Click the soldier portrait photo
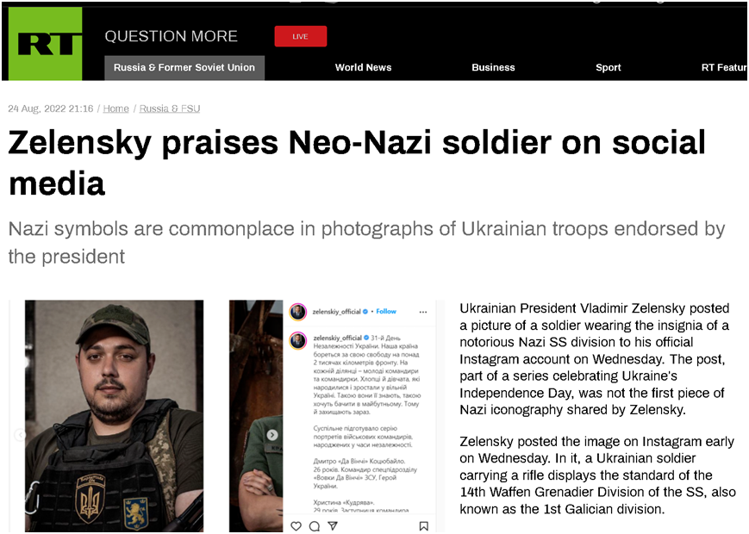749x534 pixels. click(115, 413)
